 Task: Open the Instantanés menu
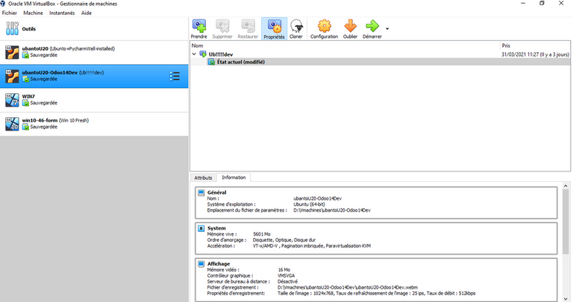(62, 13)
